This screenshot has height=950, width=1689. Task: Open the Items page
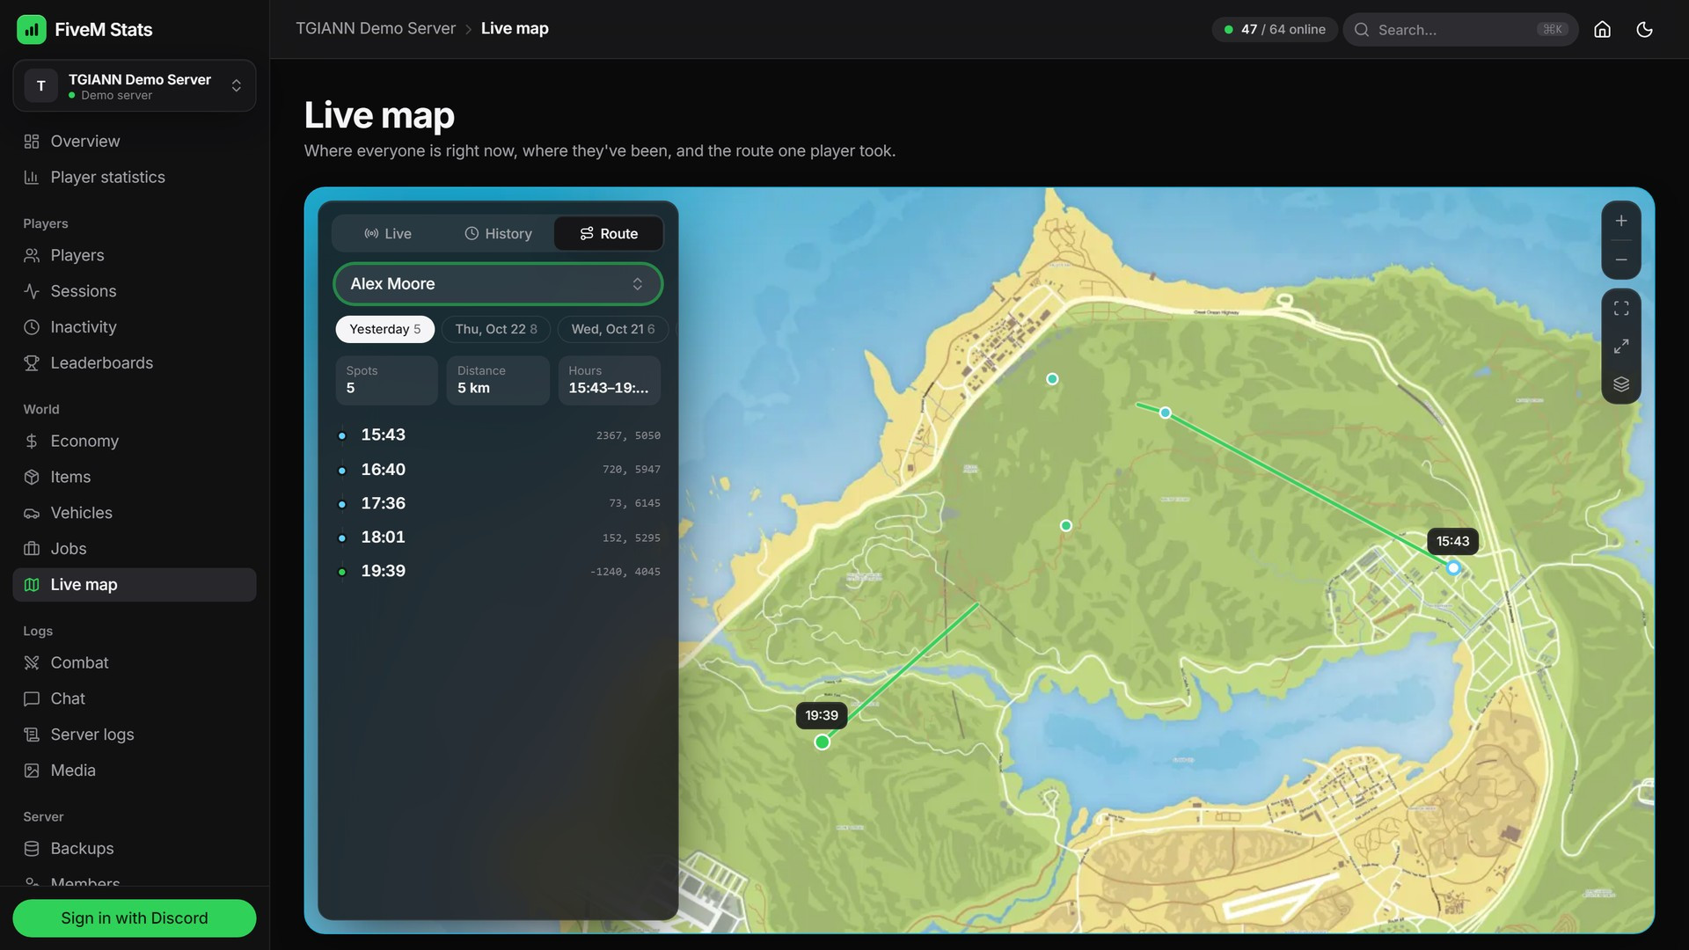(x=135, y=477)
